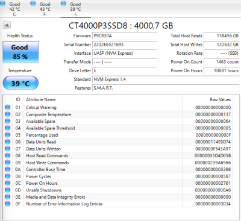Click the status icon for Power Cycles
241x221 pixels.
coord(8,176)
